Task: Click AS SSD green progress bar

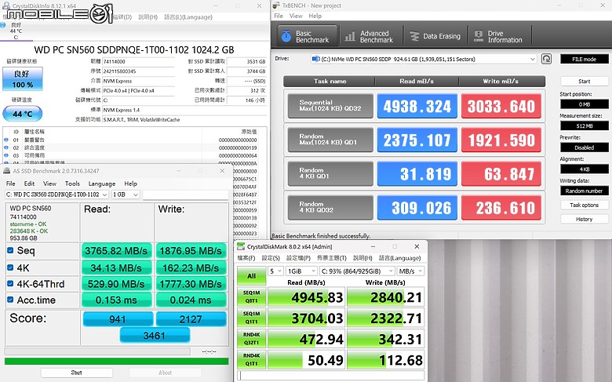Action: coord(116,362)
